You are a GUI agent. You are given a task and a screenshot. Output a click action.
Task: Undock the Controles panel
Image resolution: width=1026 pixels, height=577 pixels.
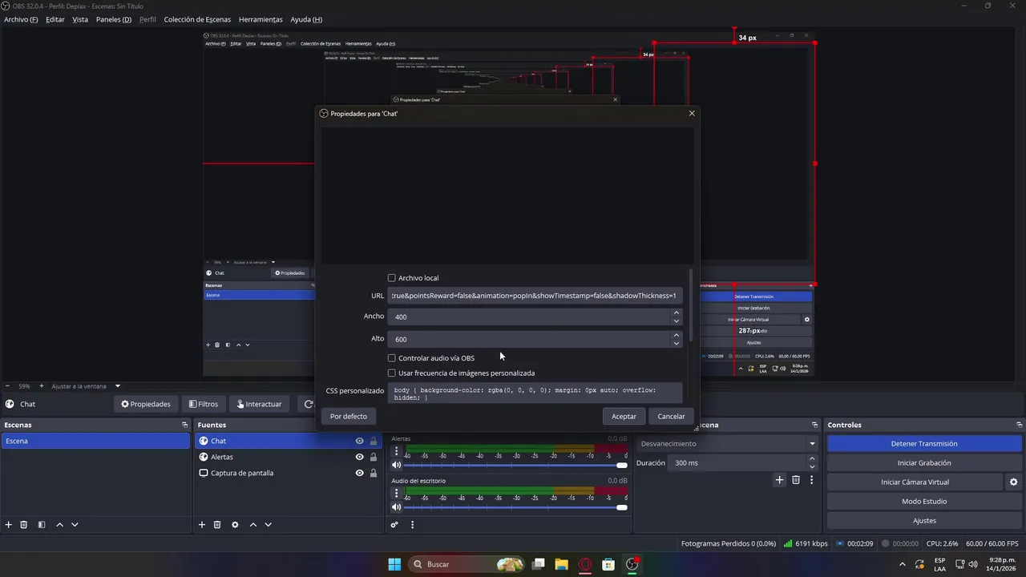(1020, 425)
